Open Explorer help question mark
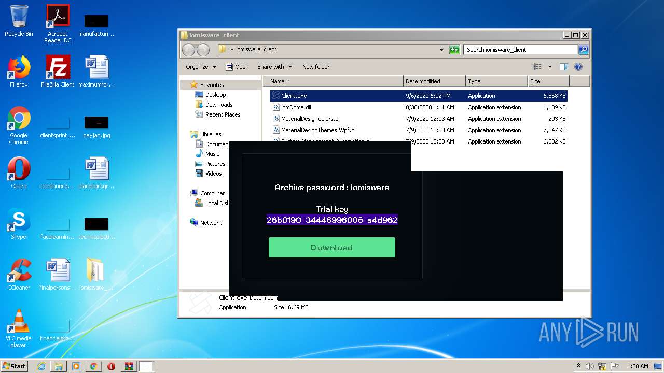Viewport: 664px width, 373px height. click(x=578, y=67)
